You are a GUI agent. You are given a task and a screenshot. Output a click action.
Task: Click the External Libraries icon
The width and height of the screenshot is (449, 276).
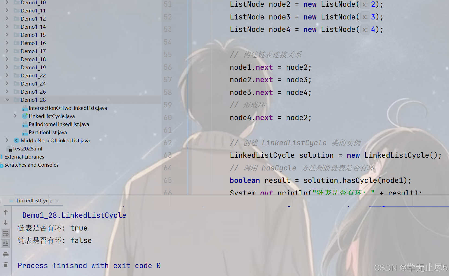2,157
